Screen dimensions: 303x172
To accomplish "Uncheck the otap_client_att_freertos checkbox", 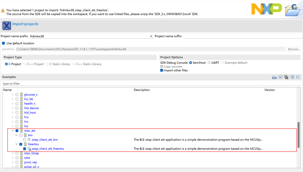I will tap(25, 149).
